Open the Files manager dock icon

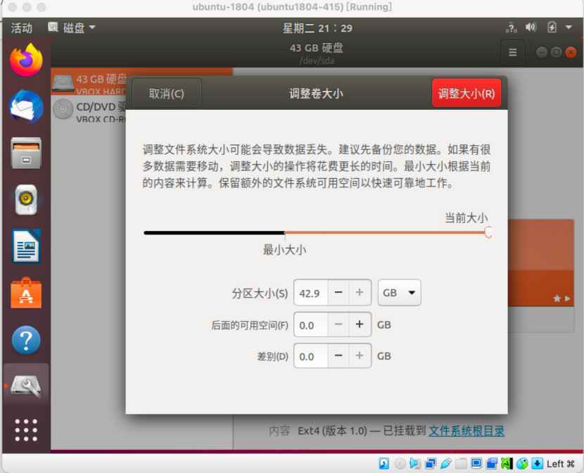(x=26, y=153)
